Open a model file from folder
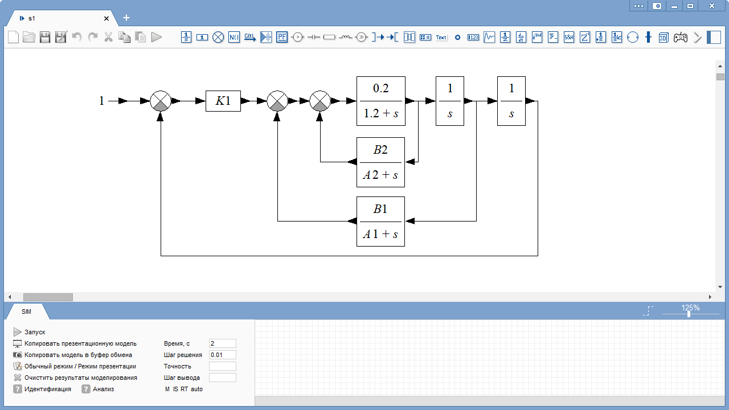Viewport: 729px width, 410px height. point(29,38)
